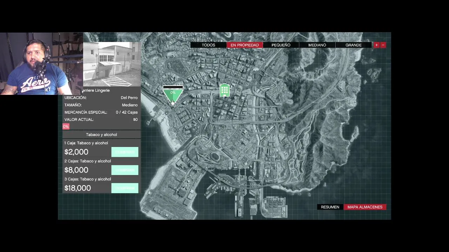
Task: Click the 'Mediano' size value in panel
Action: (x=130, y=105)
